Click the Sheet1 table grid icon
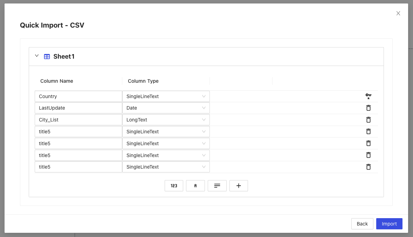Screen dimensions: 413x237 pyautogui.click(x=47, y=57)
